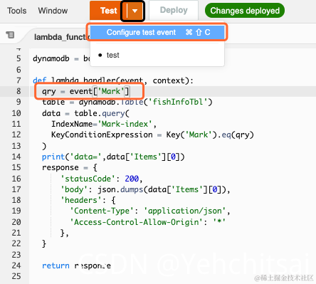Screen dimensions: 316x284
Task: Click the def lambda_handler line
Action: (113, 80)
